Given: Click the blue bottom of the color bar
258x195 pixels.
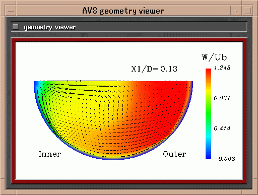Looking at the screenshot, I should pos(208,155).
